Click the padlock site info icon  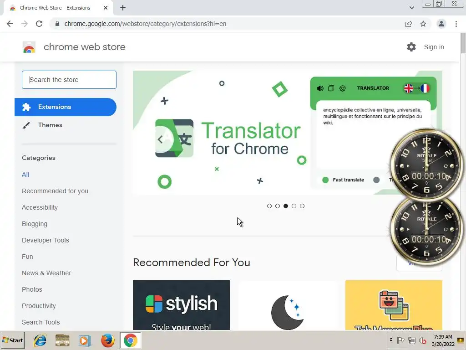[57, 24]
